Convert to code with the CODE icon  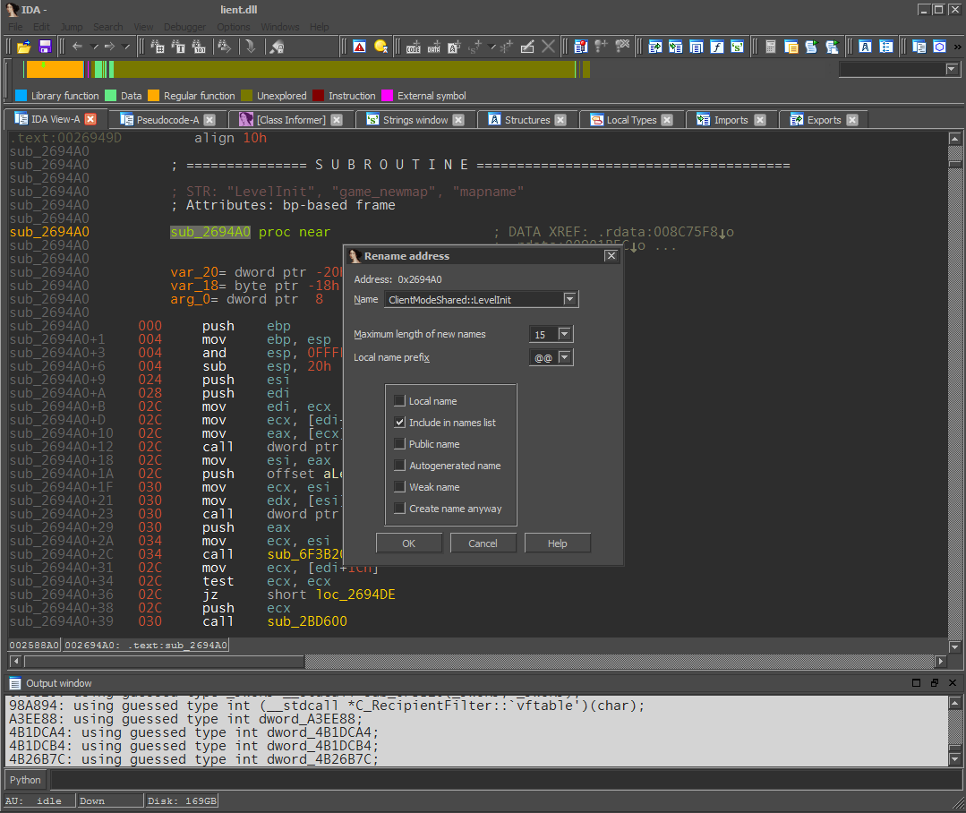tap(414, 47)
